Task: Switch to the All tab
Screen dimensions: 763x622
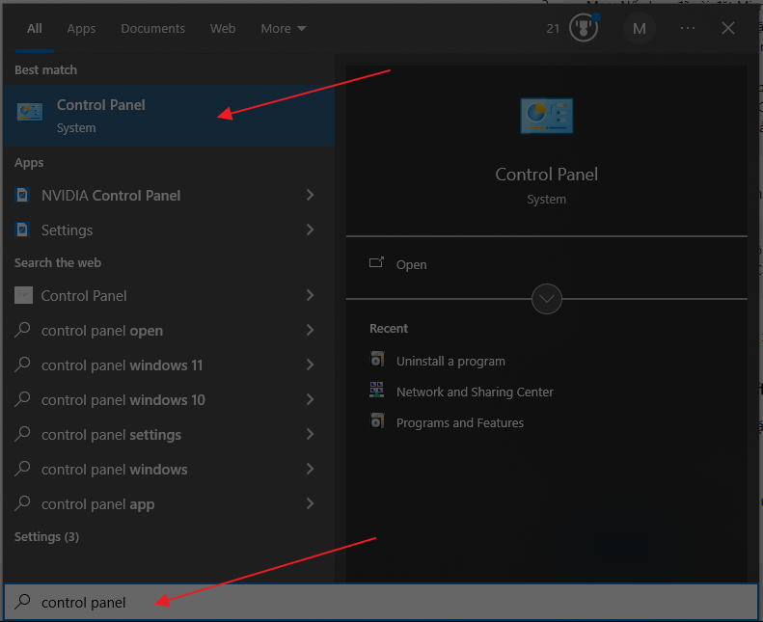Action: (35, 28)
